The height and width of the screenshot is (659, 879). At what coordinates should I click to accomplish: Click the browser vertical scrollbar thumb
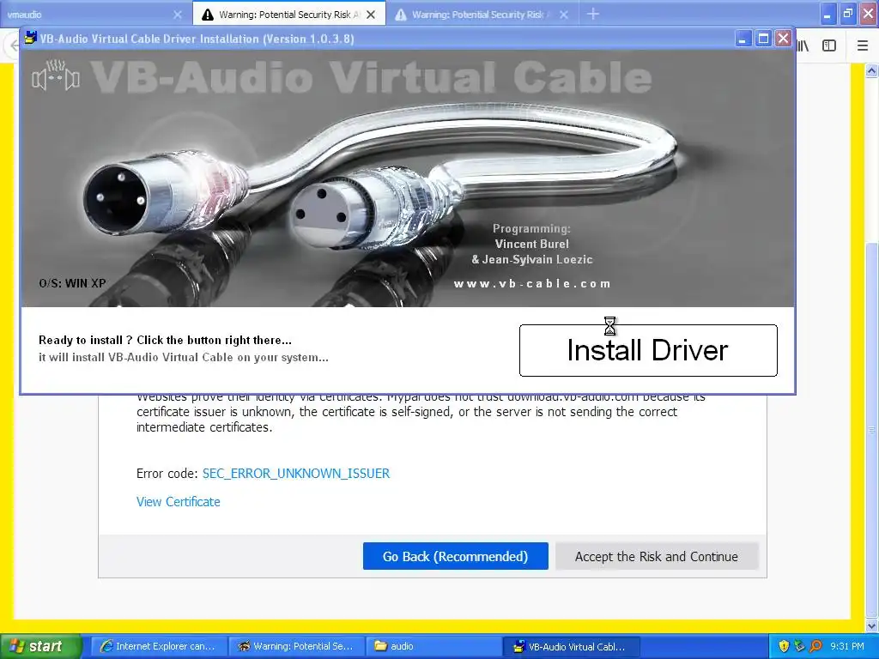click(x=871, y=429)
